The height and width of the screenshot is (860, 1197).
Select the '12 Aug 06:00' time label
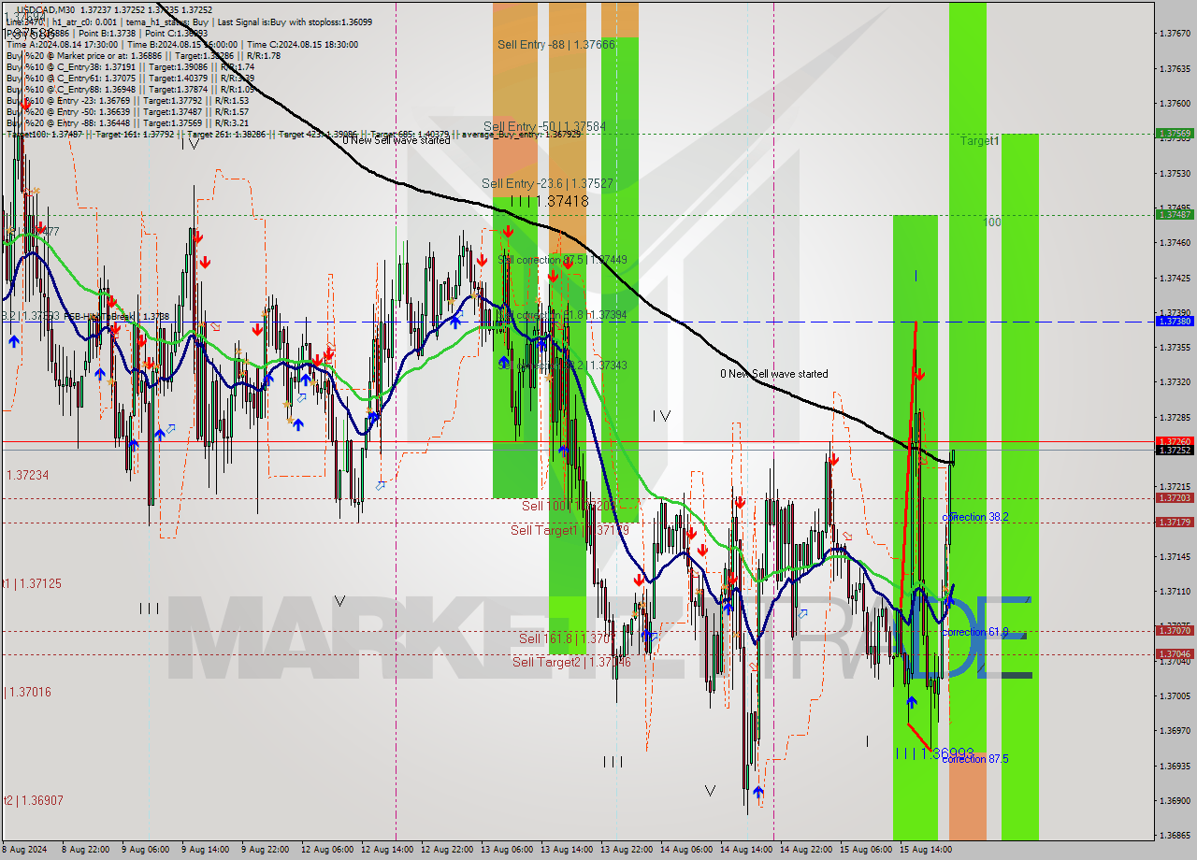pos(327,850)
